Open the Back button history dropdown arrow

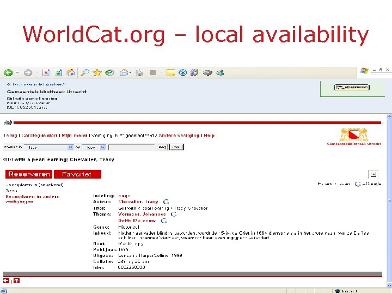pos(17,72)
